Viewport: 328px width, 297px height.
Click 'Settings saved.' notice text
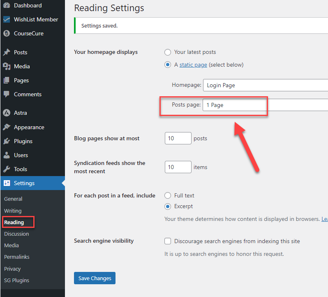coord(99,26)
